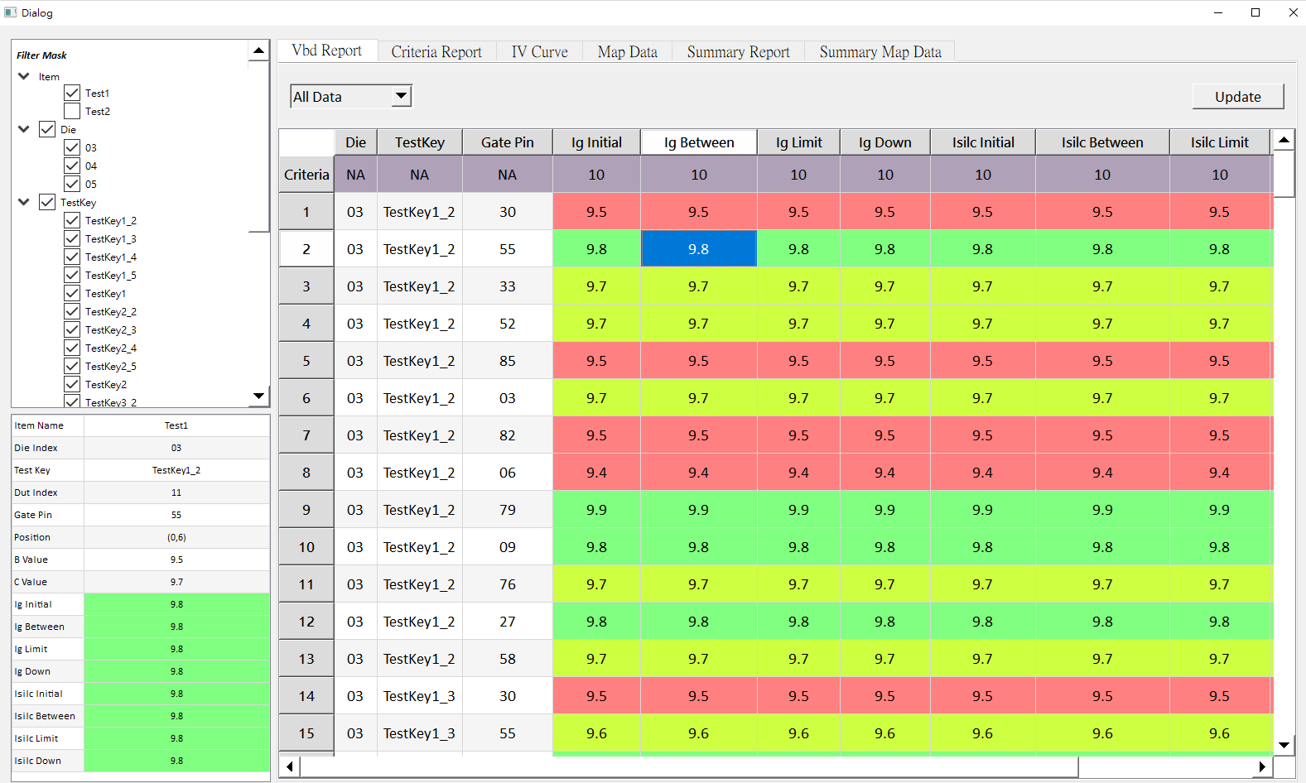Click the table vertical scrollbar thumb

coord(1284,174)
